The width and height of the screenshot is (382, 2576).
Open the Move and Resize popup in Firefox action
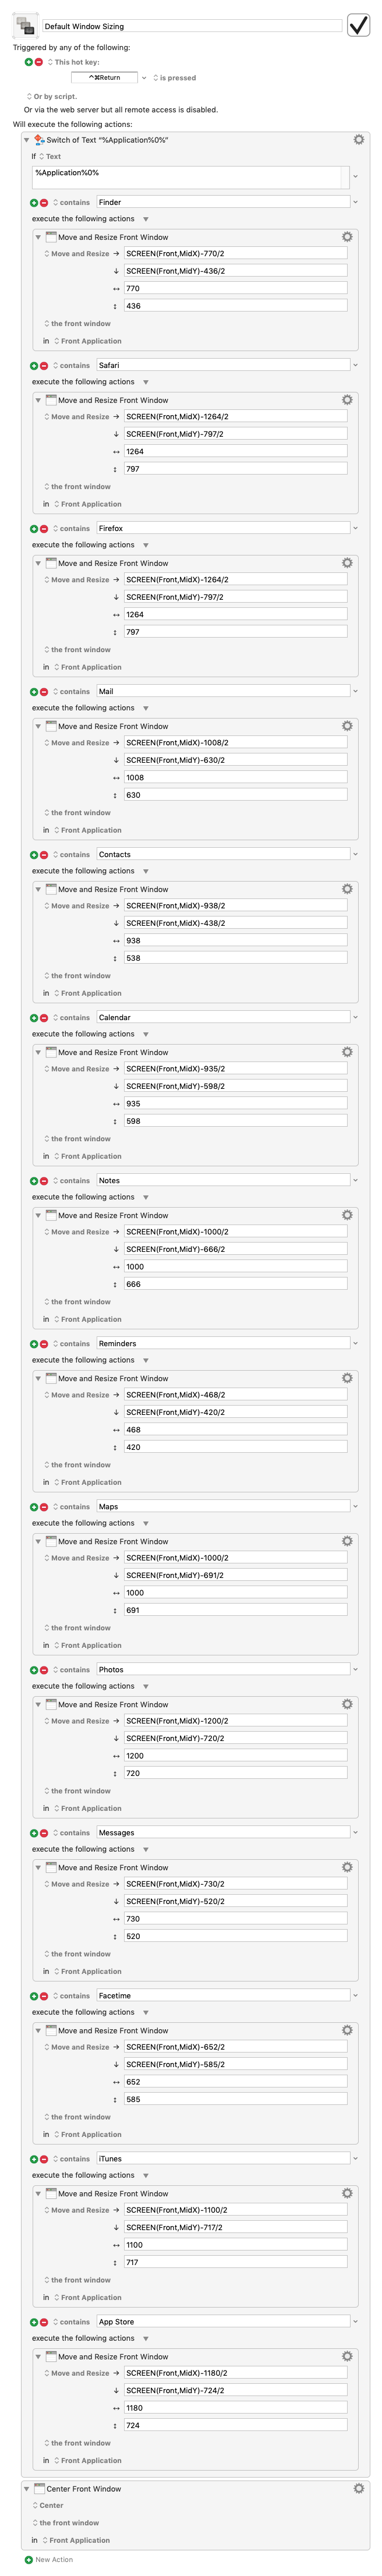pyautogui.click(x=77, y=580)
